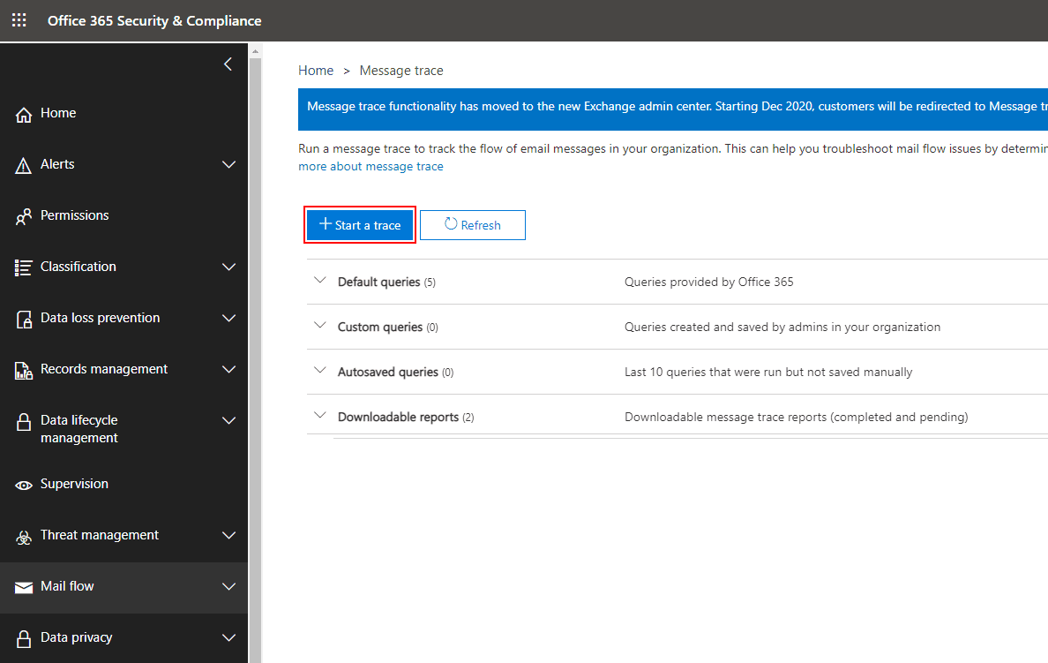
Task: Go to Home breadcrumb link
Action: (316, 71)
